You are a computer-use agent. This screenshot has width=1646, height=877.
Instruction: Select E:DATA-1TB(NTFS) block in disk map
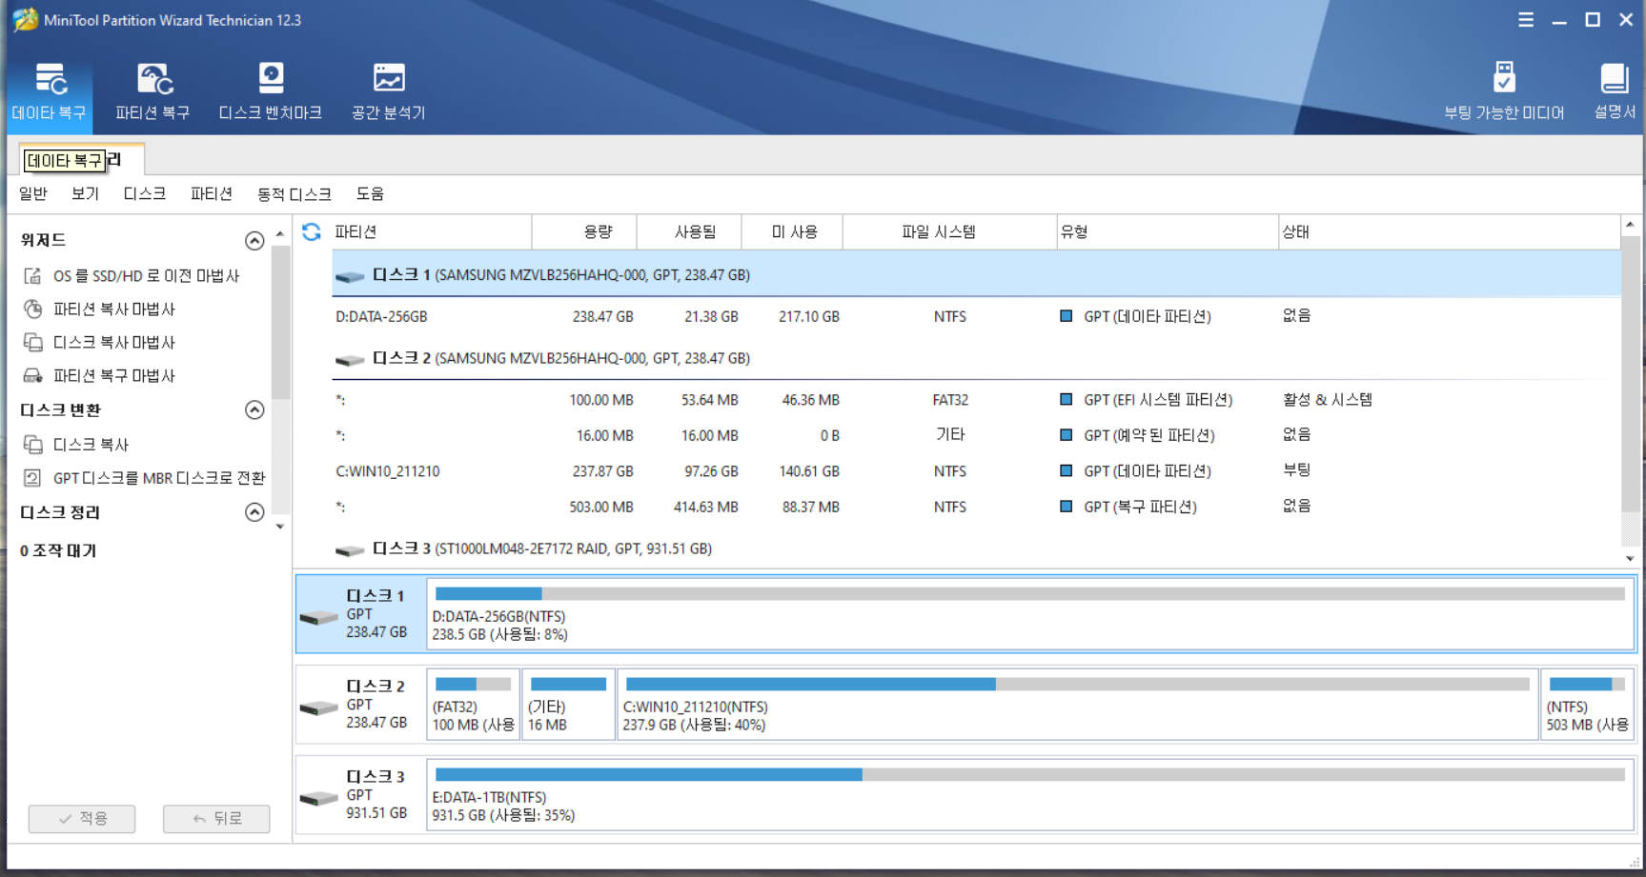[1030, 795]
